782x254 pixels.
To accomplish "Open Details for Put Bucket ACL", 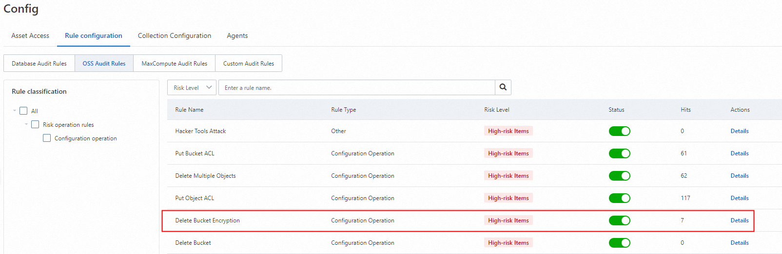I will (740, 153).
